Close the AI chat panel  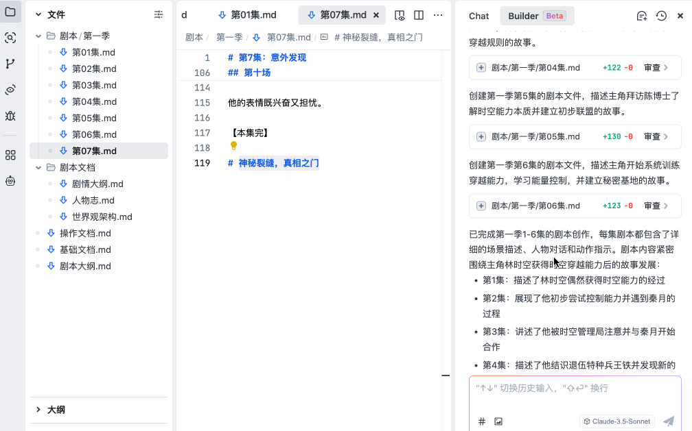click(x=680, y=16)
